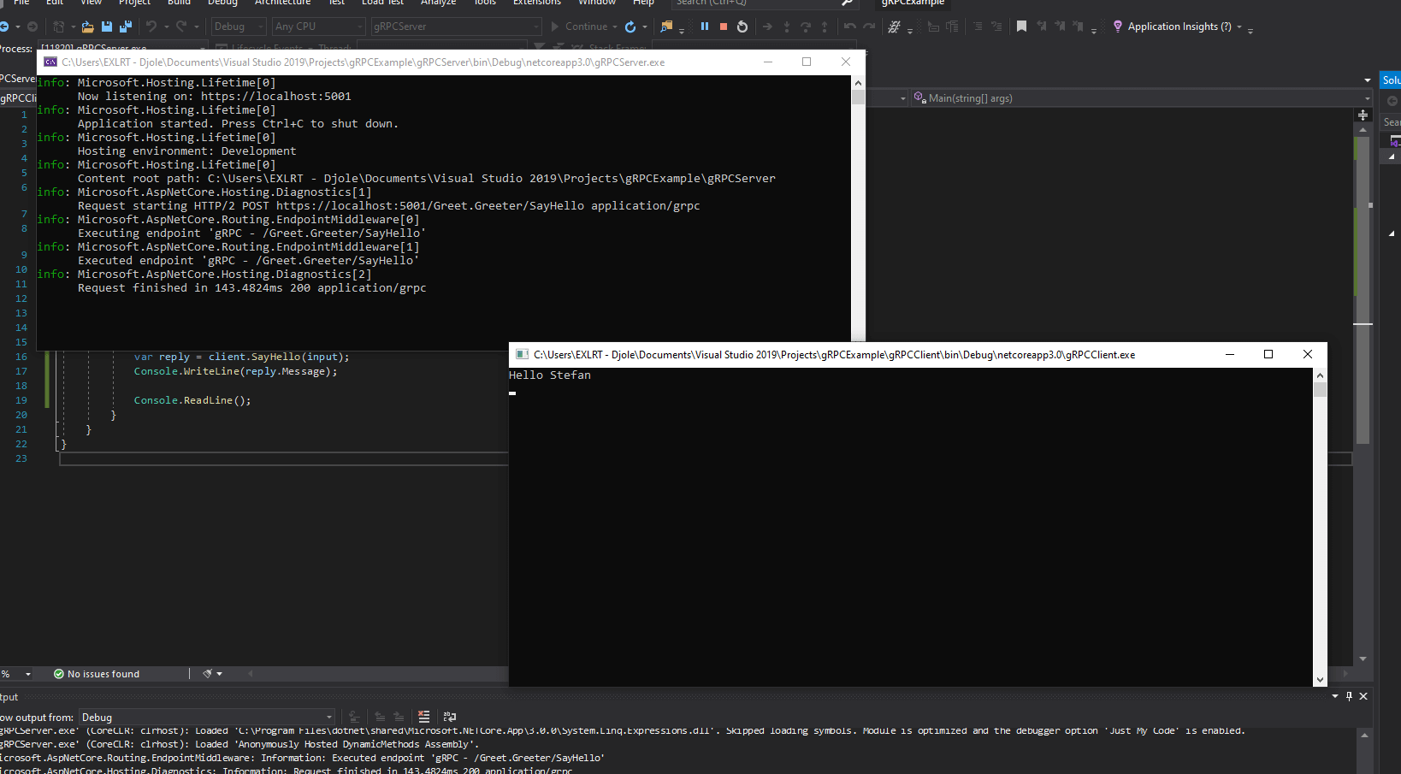1401x774 pixels.
Task: Click the Output panel pin button
Action: (1349, 696)
